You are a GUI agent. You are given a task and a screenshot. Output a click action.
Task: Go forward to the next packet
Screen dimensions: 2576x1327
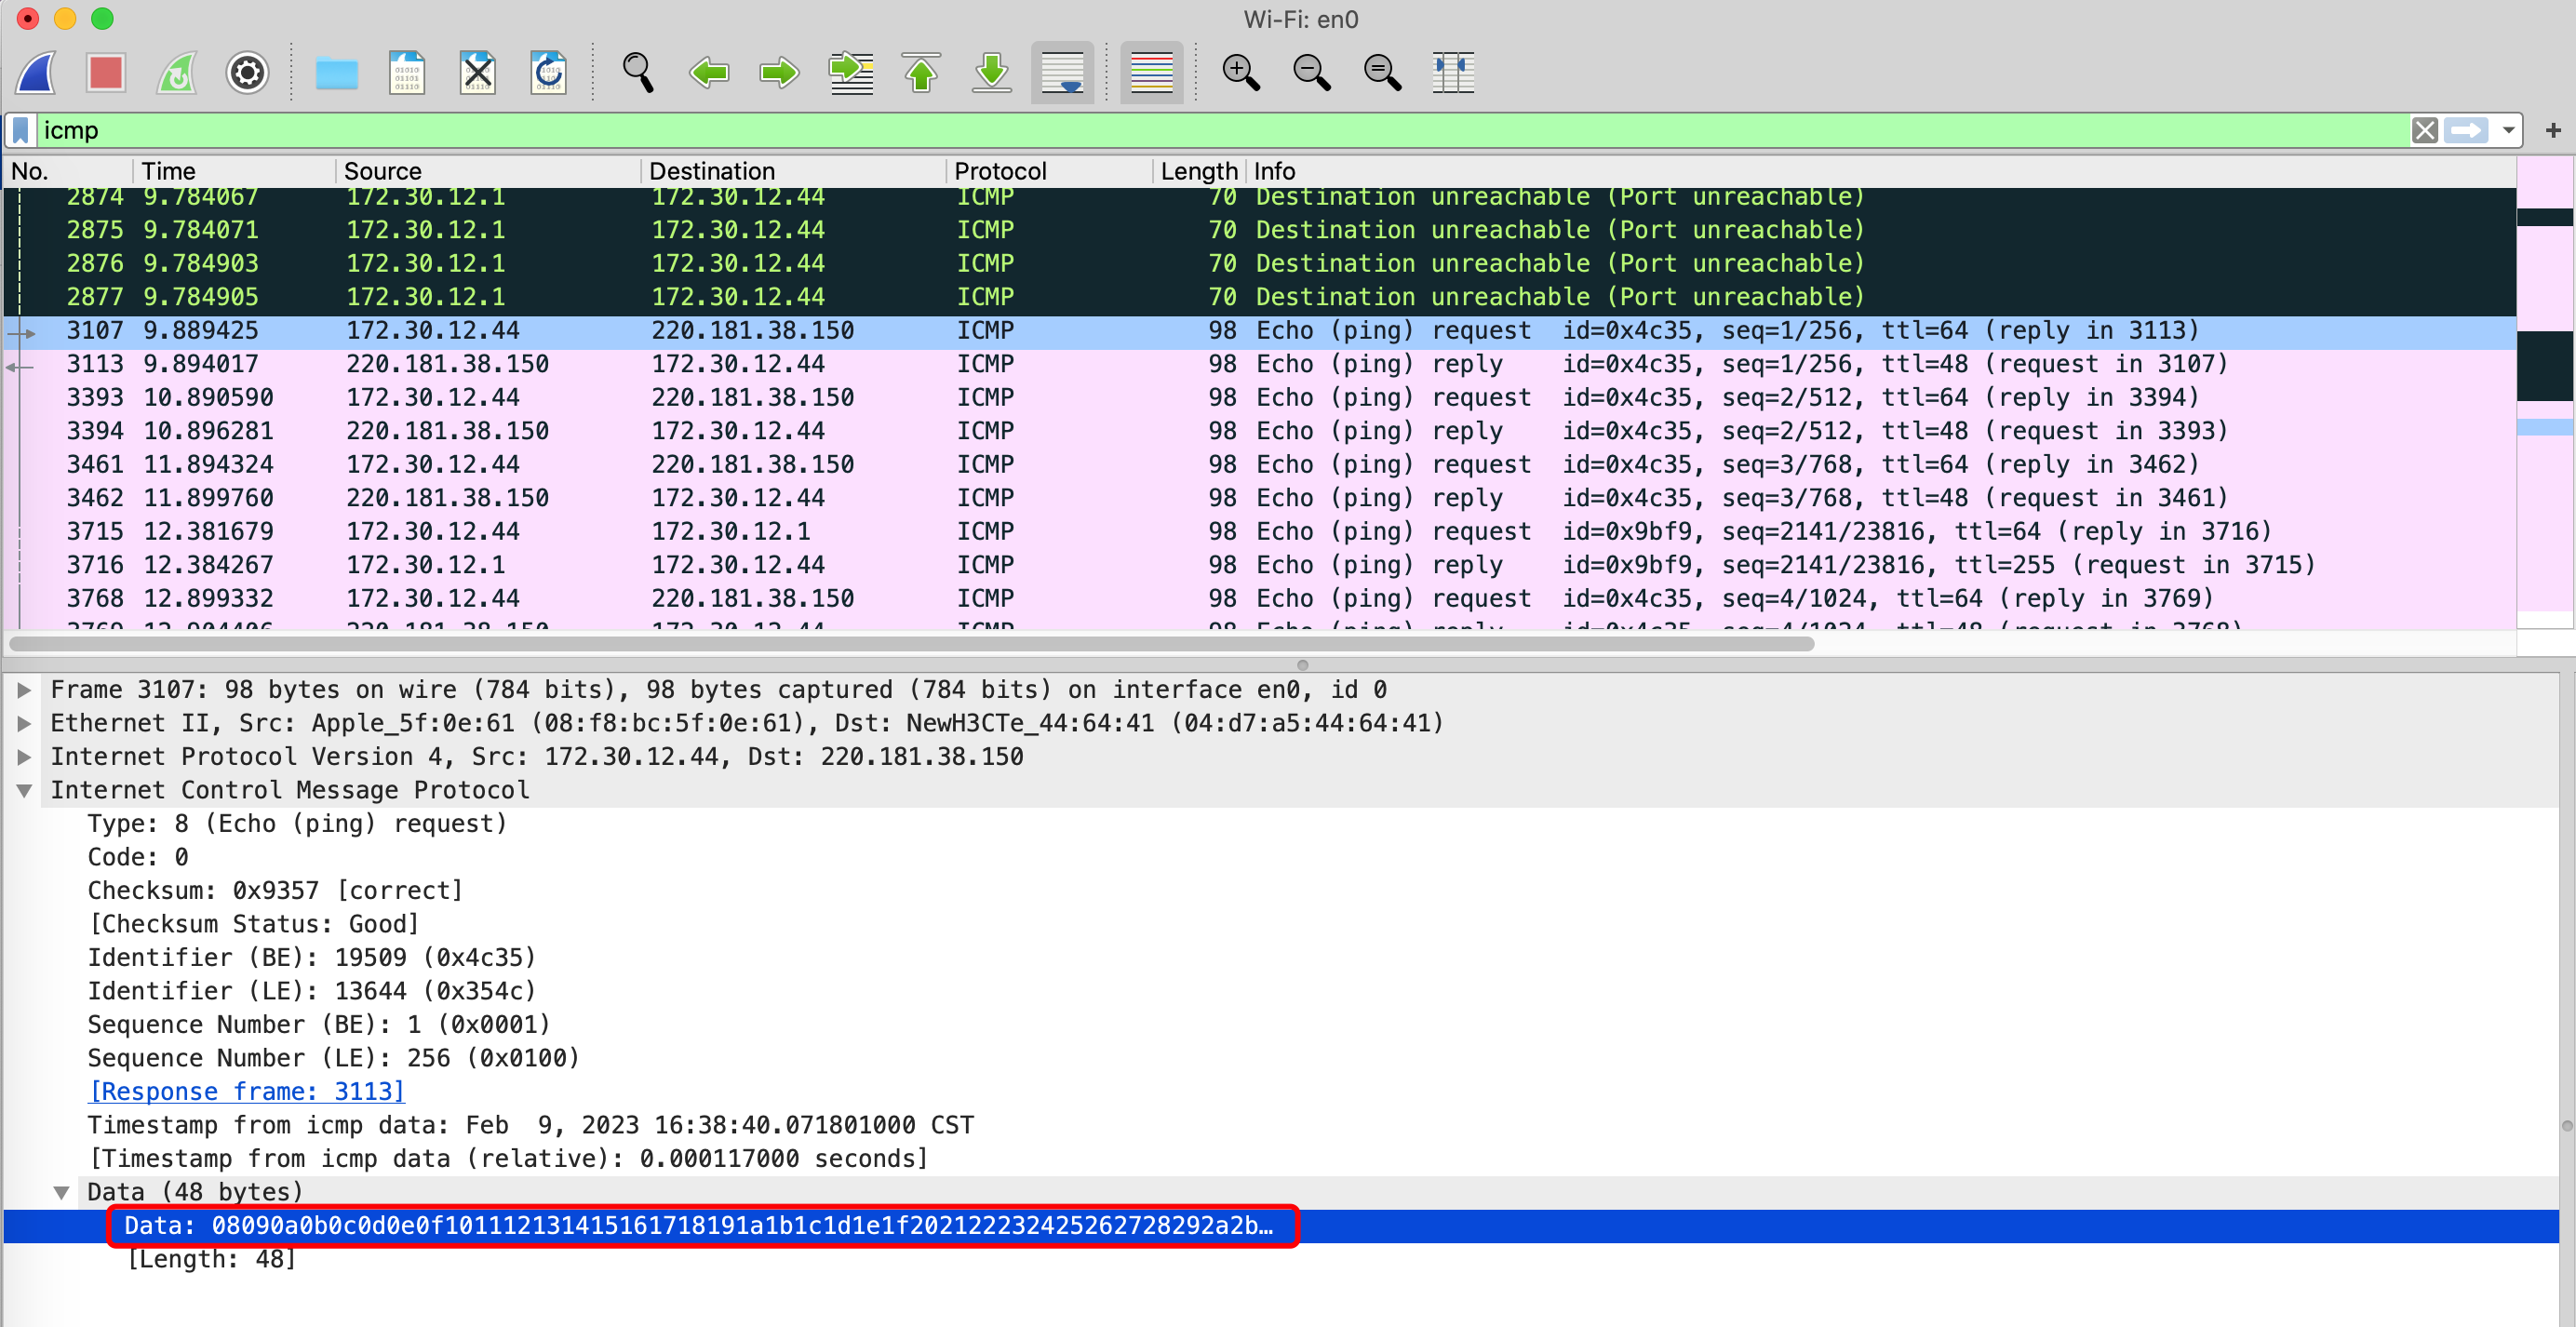click(x=779, y=72)
